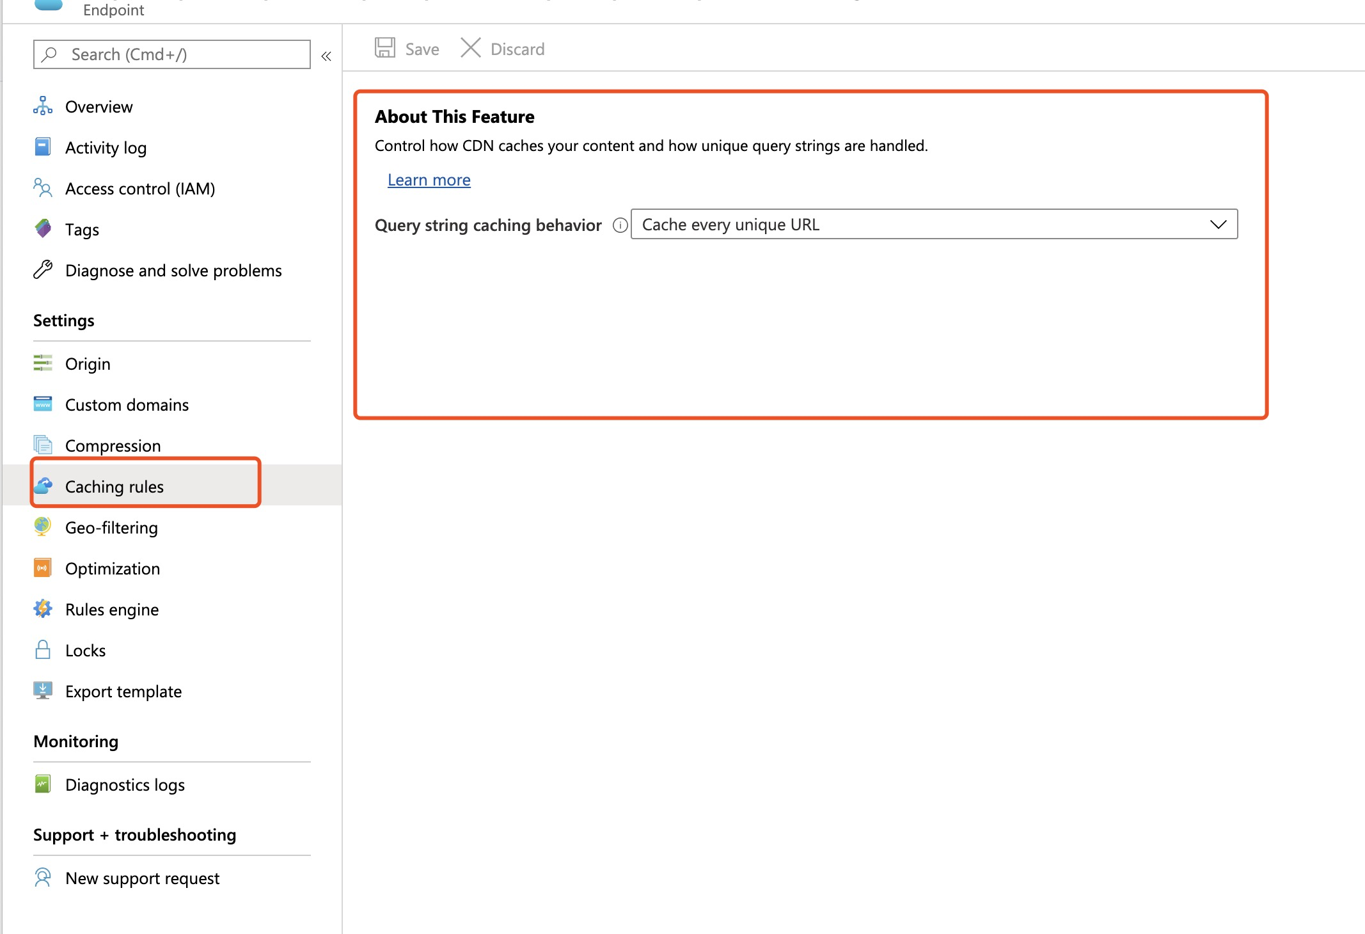Open Diagnose and solve problems
Viewport: 1365px width, 934px height.
[173, 270]
